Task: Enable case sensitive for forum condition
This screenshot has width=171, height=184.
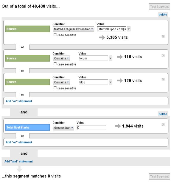Action: [55, 64]
